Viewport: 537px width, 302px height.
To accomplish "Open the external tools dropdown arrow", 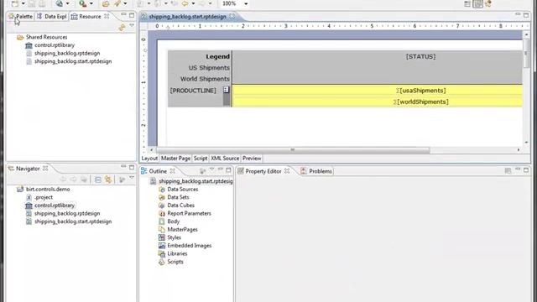I will coord(91,3).
